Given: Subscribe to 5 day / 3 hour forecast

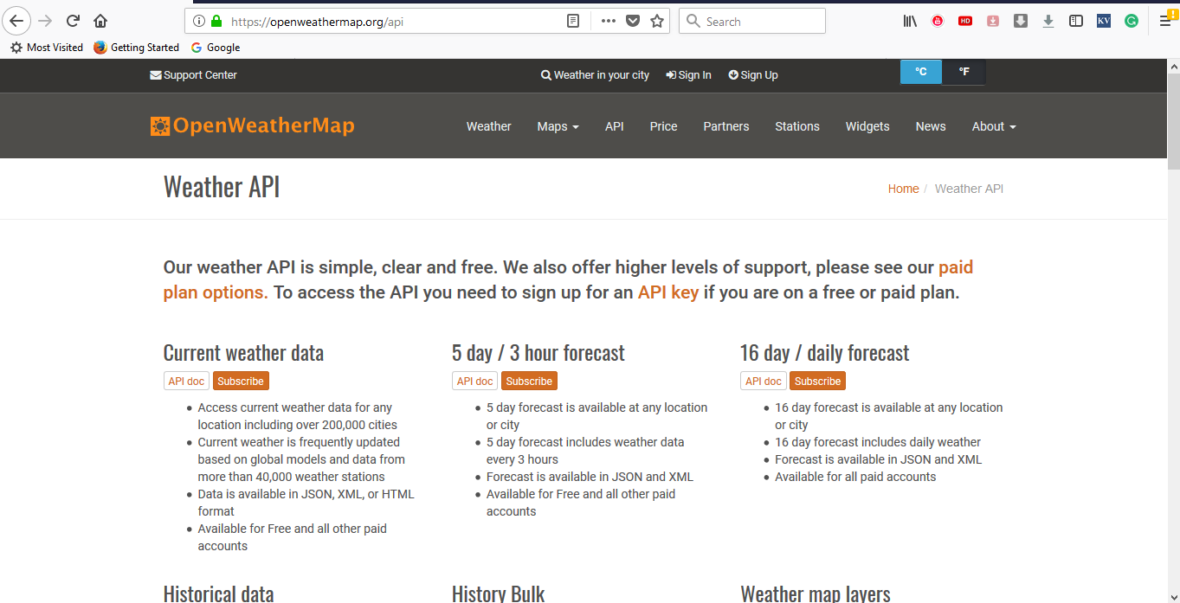Looking at the screenshot, I should pos(529,381).
